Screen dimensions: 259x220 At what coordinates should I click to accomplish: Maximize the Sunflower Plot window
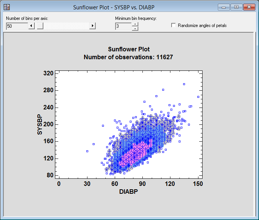coord(236,7)
